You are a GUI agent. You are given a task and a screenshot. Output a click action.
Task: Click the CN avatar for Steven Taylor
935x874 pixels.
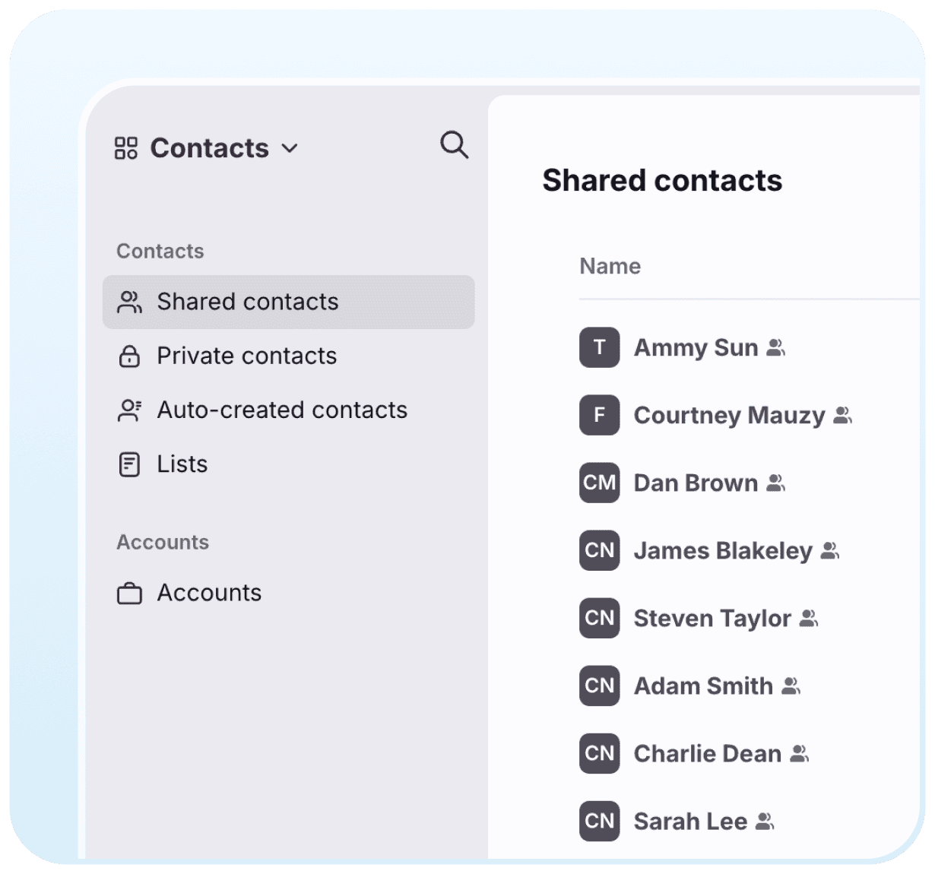point(600,618)
